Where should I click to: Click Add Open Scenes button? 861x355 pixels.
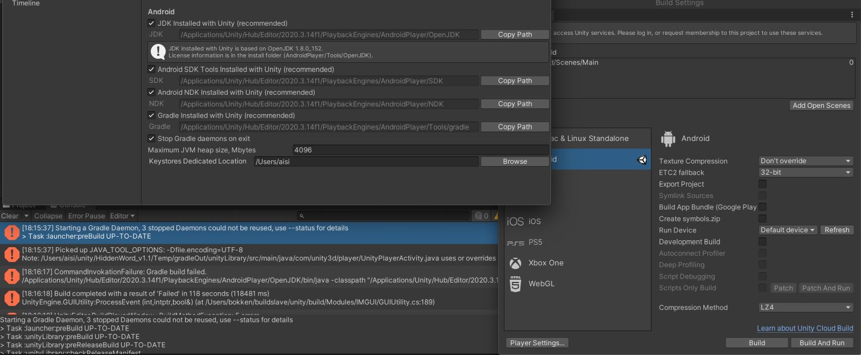click(822, 106)
